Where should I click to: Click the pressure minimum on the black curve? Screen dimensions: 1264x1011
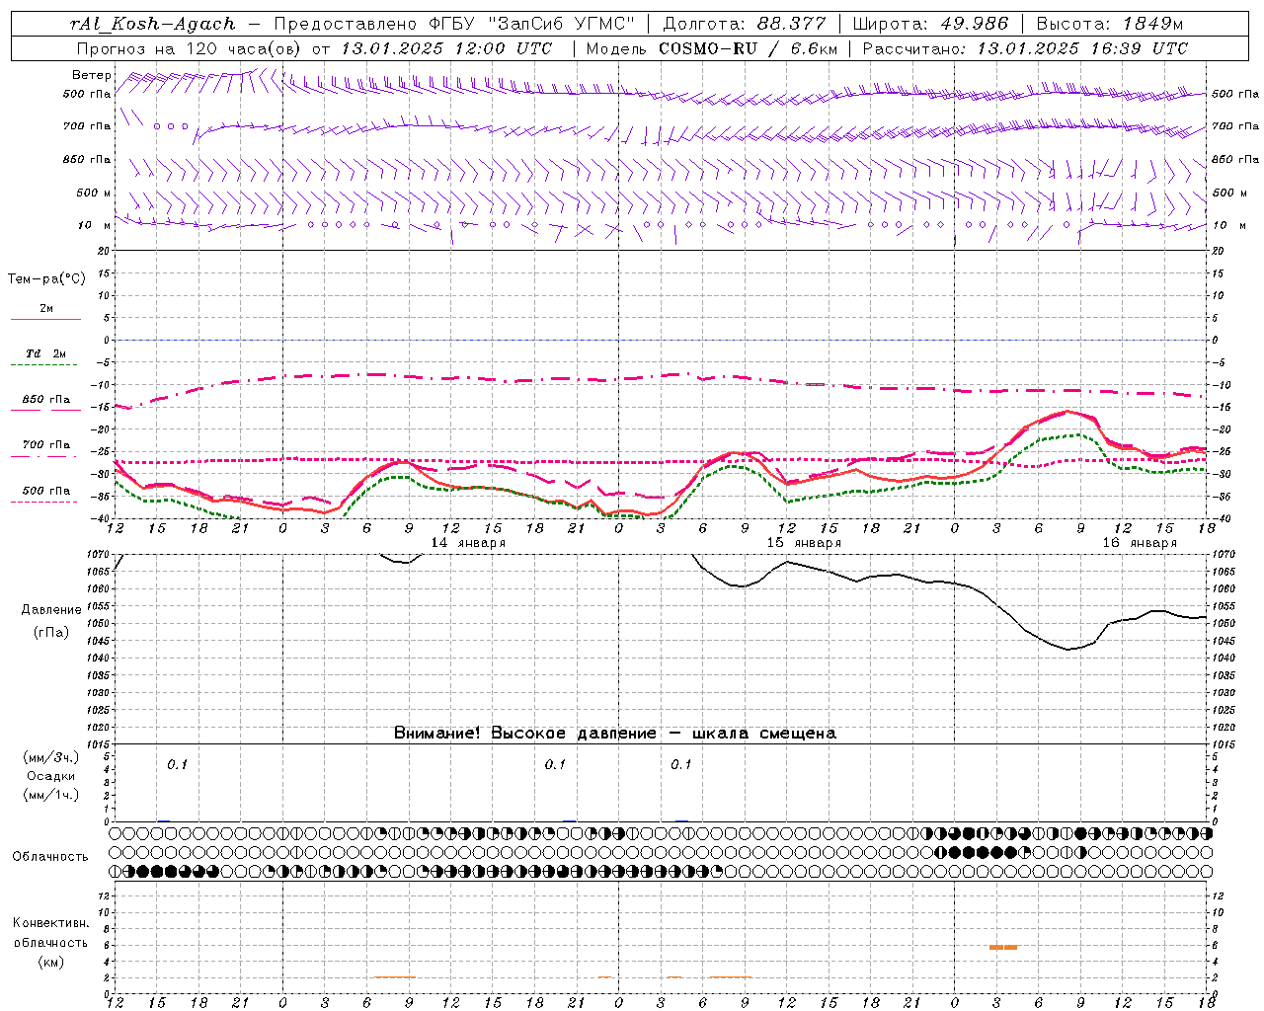1068,649
